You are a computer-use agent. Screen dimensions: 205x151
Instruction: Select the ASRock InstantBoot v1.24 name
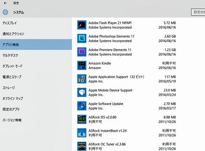[x=107, y=131]
